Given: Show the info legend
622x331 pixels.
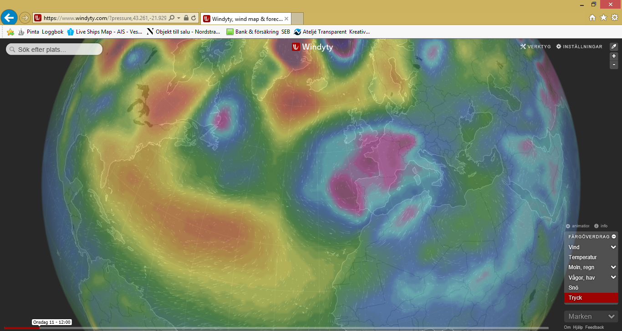Looking at the screenshot, I should click(x=601, y=226).
